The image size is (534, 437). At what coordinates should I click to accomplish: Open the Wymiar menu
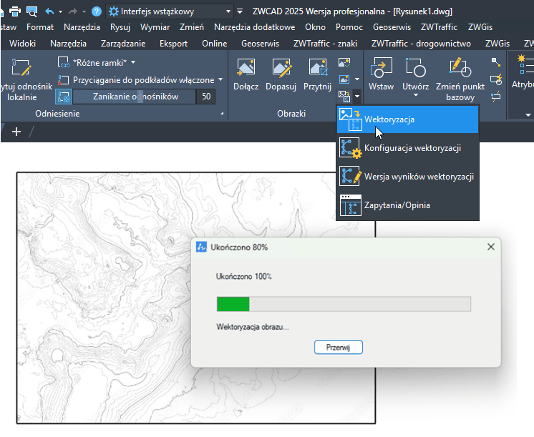155,27
